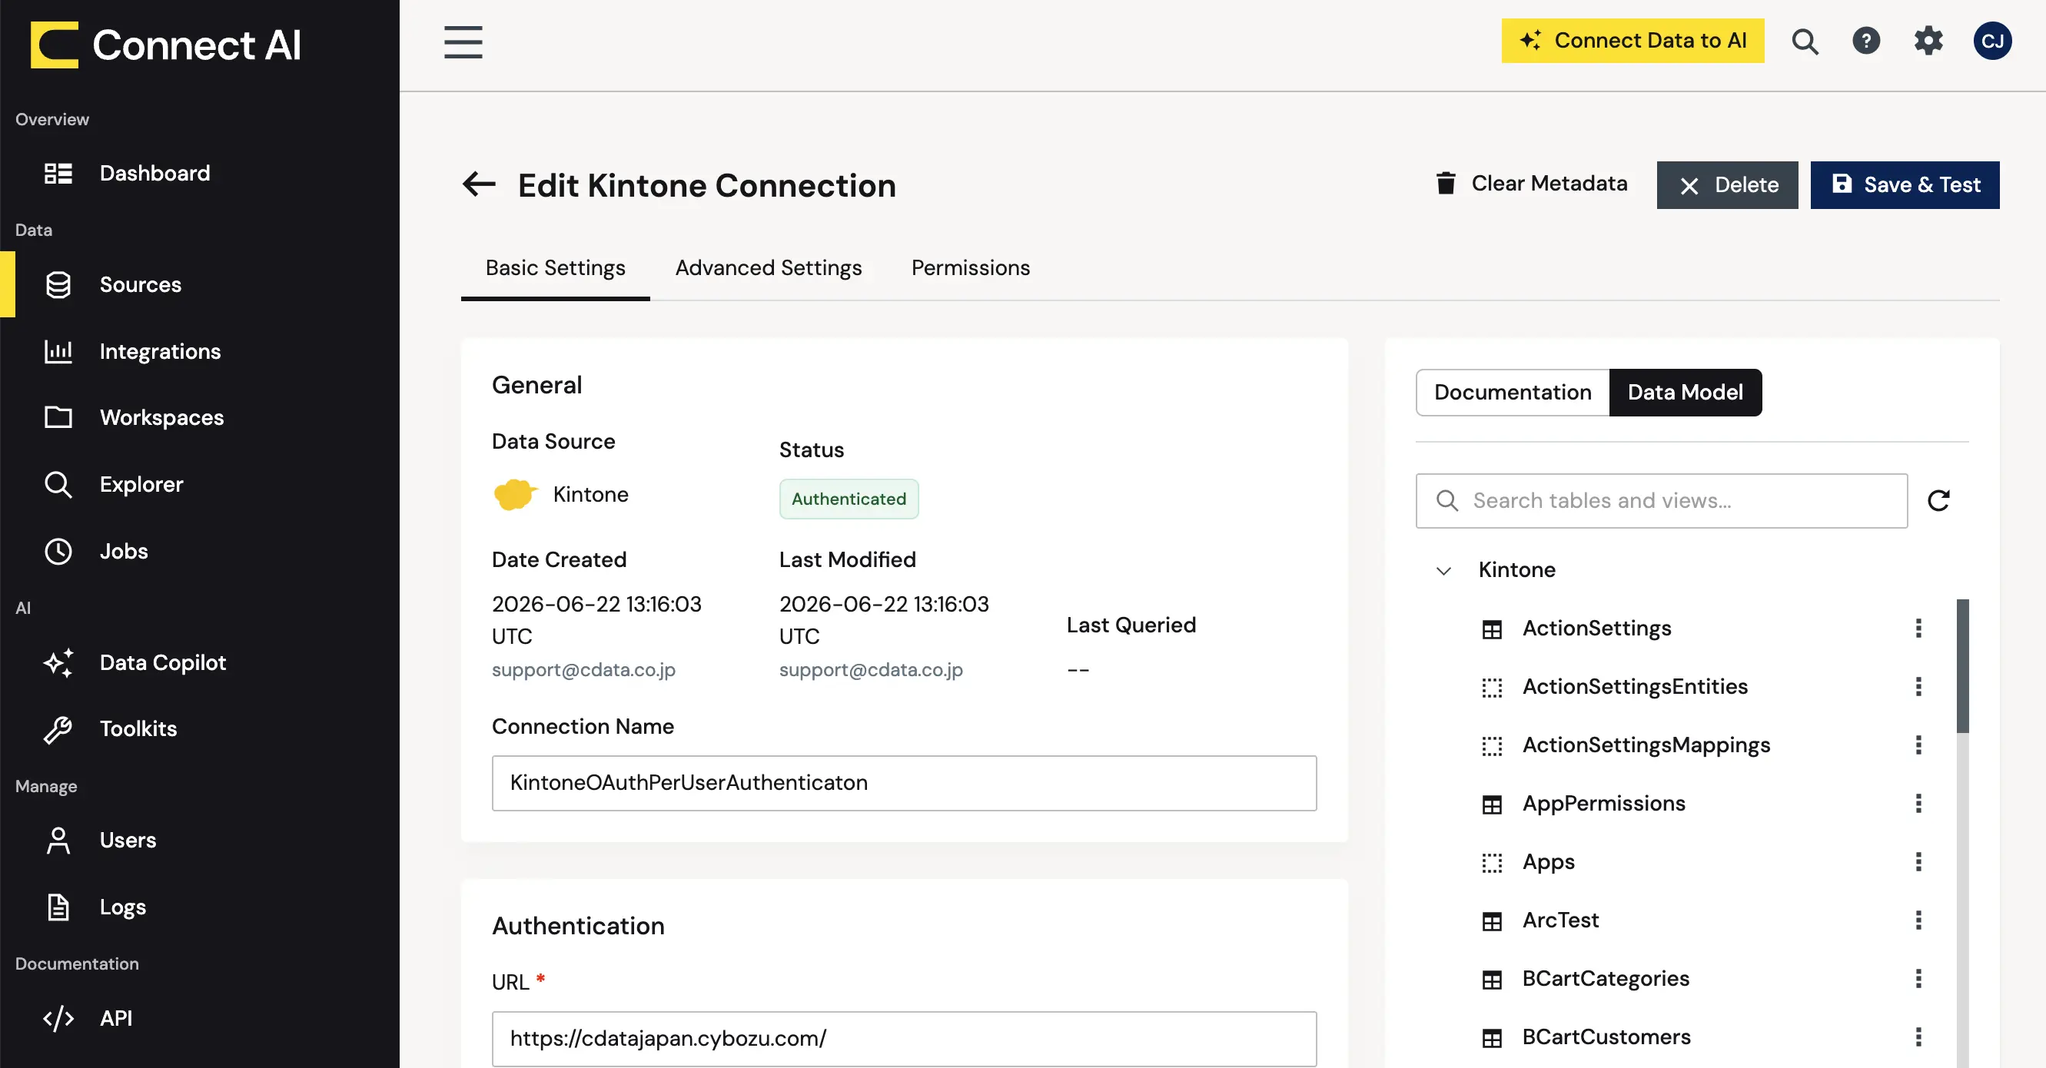Click the ActionSettings table icon
The image size is (2046, 1068).
click(1492, 629)
